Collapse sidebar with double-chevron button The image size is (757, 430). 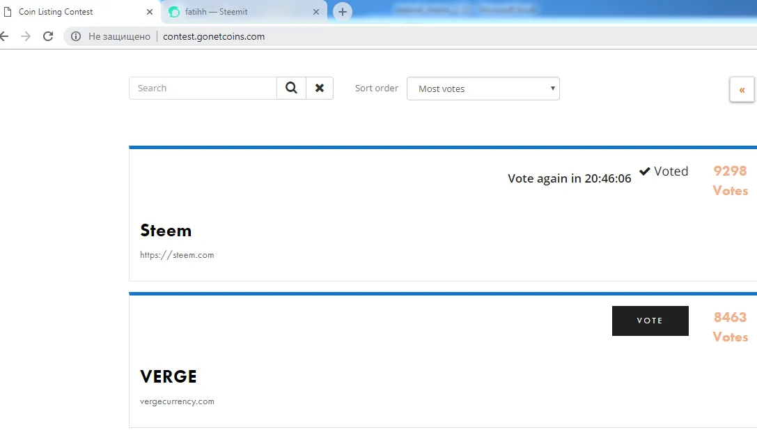point(742,90)
